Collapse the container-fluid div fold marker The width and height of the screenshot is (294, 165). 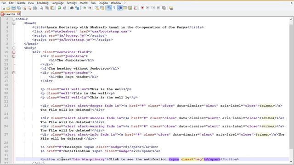point(14,52)
